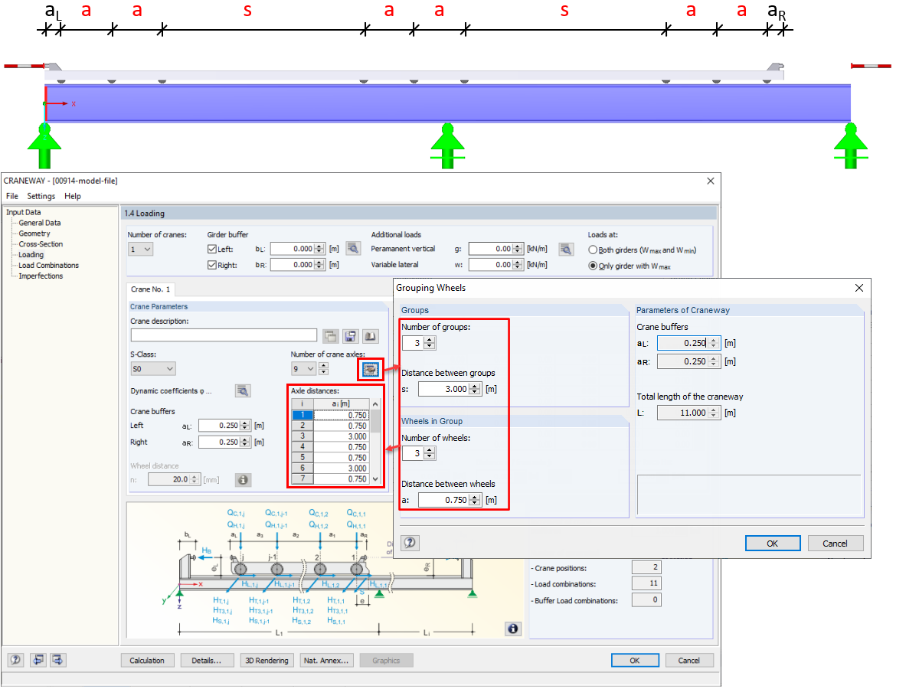This screenshot has height=689, width=919.
Task: Click the 3D Rendering button
Action: pos(267,660)
